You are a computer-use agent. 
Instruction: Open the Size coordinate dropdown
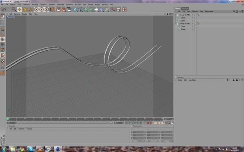tap(152, 141)
